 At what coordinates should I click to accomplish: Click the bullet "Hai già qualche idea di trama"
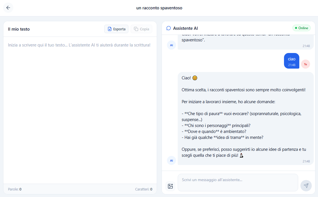tap(222, 137)
